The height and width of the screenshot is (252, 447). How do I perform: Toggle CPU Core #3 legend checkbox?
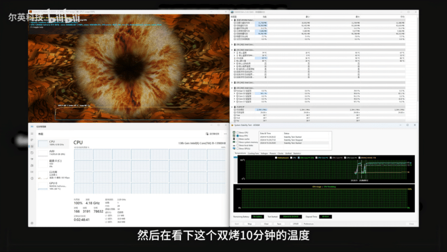coord(331,158)
